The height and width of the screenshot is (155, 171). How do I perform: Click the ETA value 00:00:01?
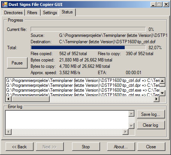coord(134,73)
